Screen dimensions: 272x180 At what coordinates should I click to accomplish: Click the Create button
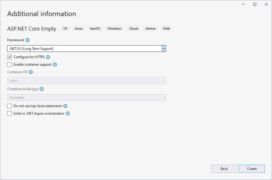coord(252,169)
